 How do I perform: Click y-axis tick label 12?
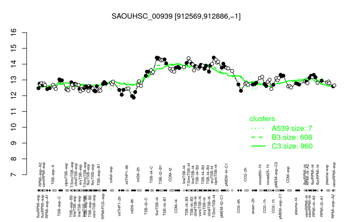click(14, 96)
